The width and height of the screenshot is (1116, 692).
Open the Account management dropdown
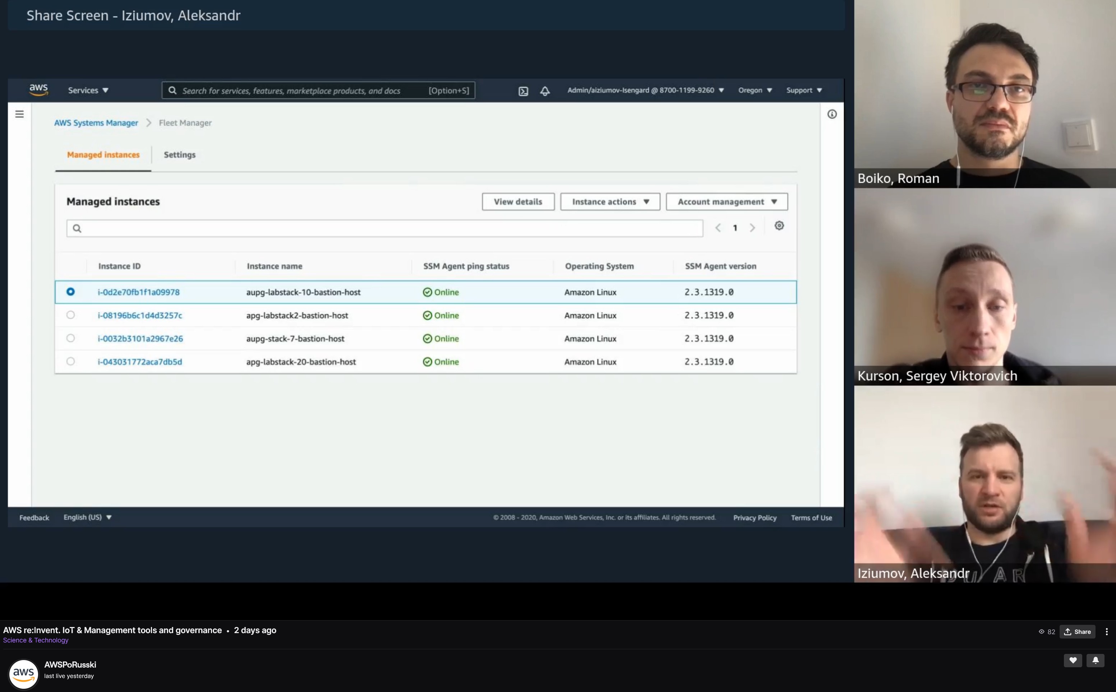727,202
